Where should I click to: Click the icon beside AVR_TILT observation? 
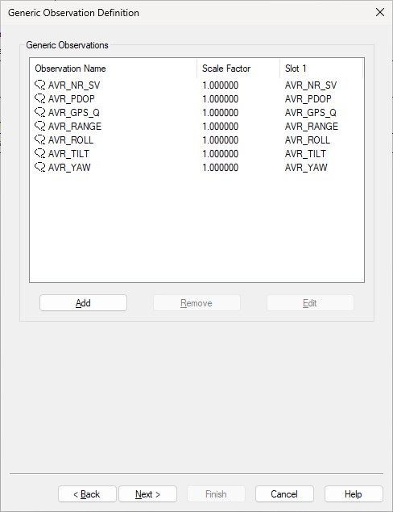39,154
